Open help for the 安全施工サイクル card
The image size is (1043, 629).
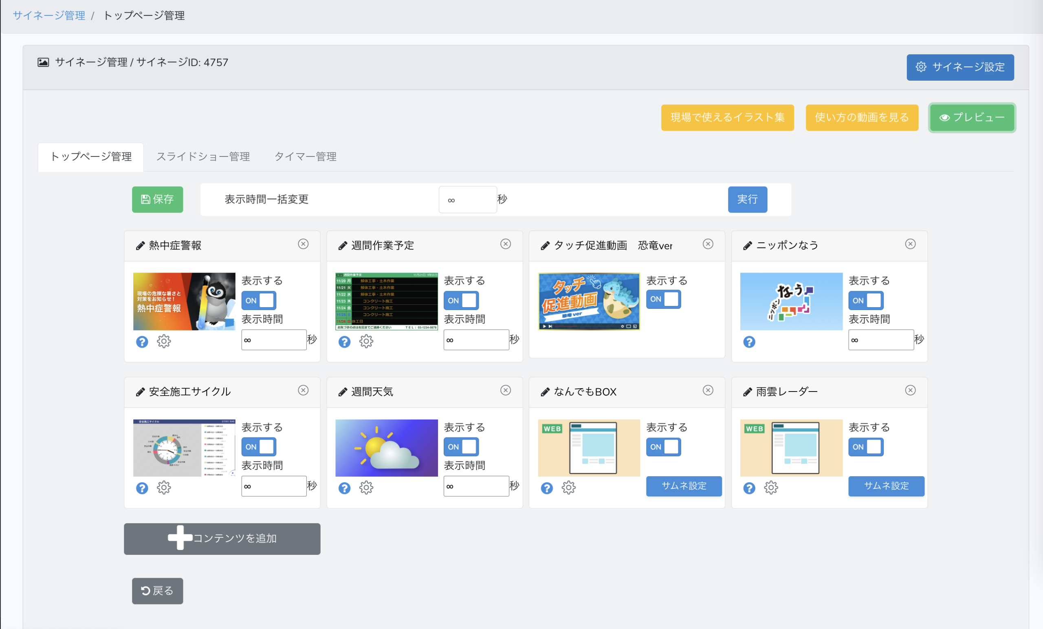[x=142, y=488]
